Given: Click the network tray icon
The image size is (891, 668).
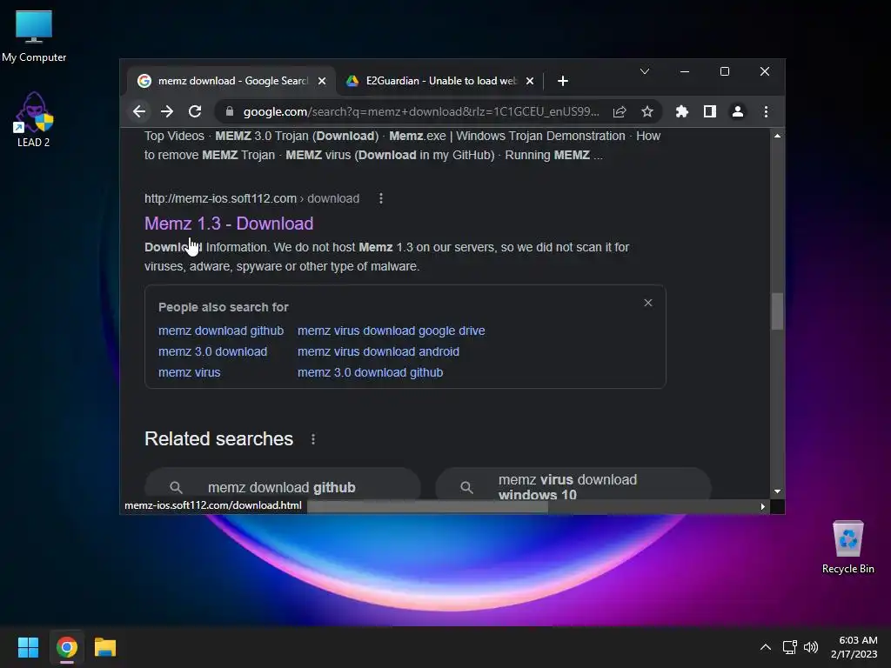Looking at the screenshot, I should click(x=789, y=647).
